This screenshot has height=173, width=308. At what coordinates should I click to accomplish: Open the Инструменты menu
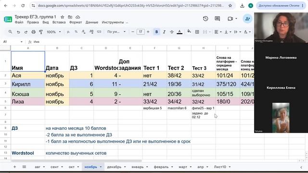tap(113, 23)
